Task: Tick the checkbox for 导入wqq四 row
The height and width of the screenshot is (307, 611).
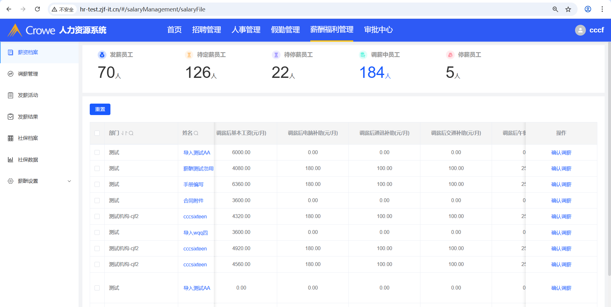Action: [x=97, y=233]
